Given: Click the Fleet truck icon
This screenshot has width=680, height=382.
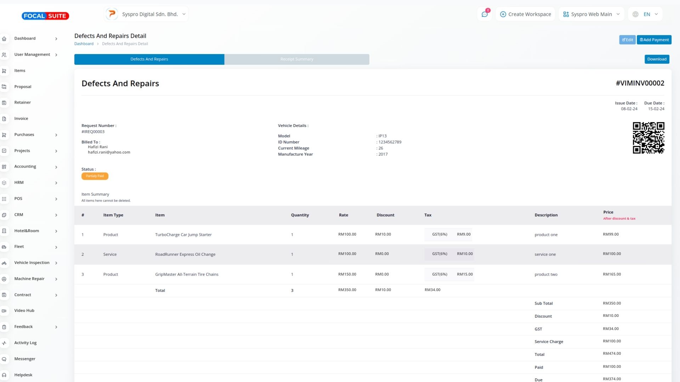Looking at the screenshot, I should click(4, 247).
